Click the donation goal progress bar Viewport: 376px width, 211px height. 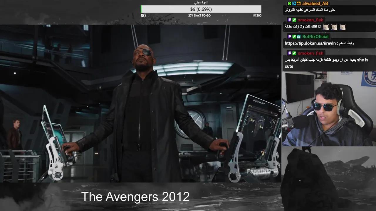click(201, 9)
